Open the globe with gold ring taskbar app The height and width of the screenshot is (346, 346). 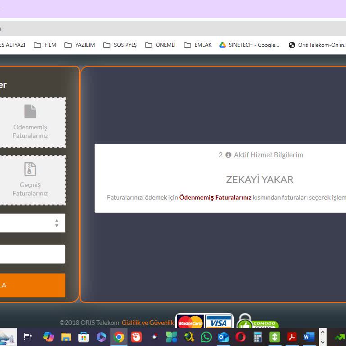189,337
